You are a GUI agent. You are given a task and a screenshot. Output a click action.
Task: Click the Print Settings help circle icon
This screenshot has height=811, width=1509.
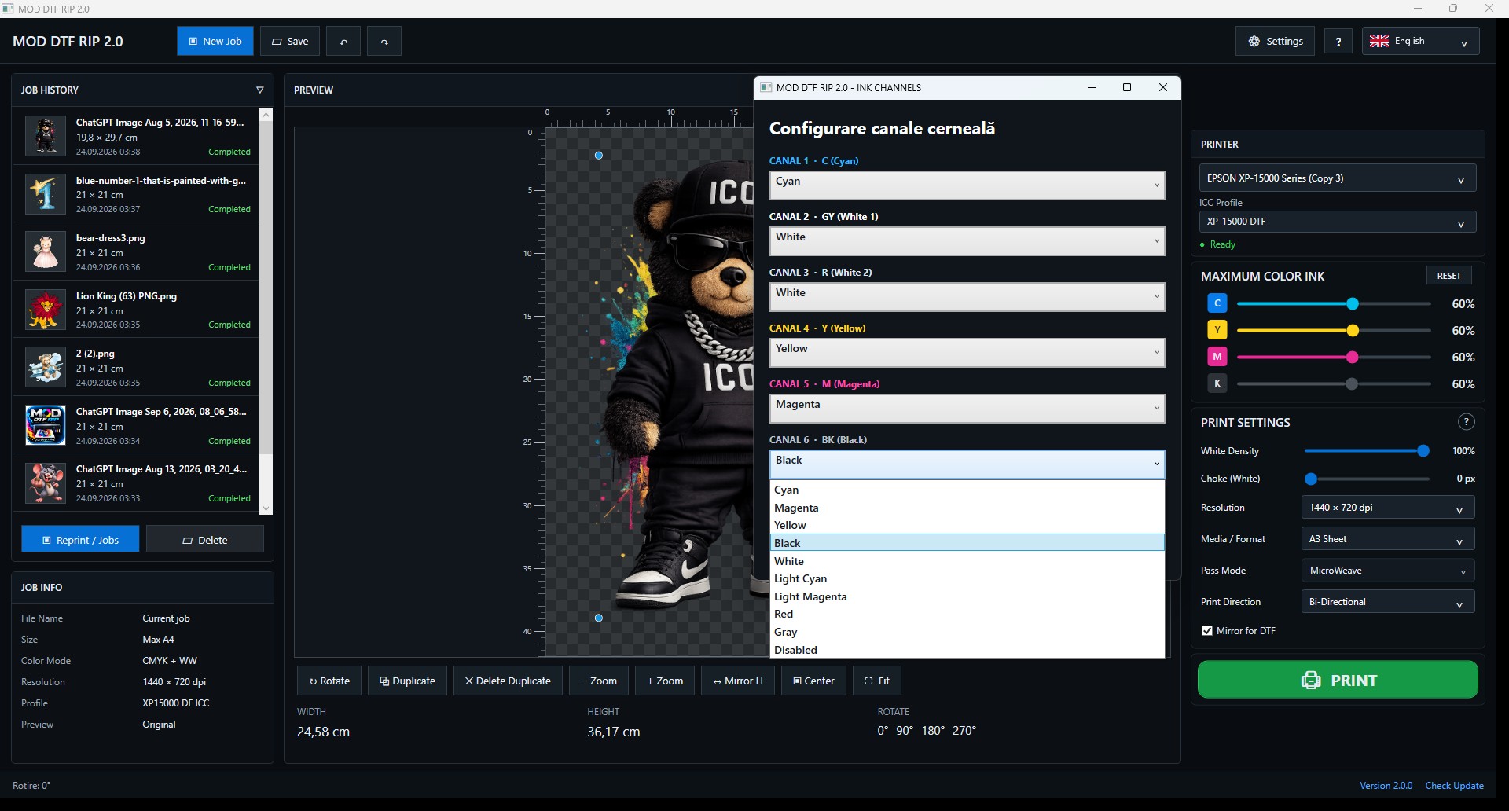1466,422
